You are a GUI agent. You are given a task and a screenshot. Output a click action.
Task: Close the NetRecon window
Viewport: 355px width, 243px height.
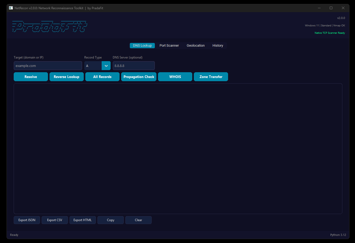(343, 8)
